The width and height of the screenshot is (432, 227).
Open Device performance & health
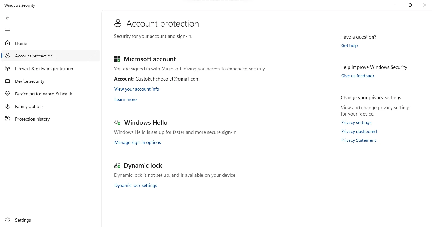pyautogui.click(x=51, y=93)
